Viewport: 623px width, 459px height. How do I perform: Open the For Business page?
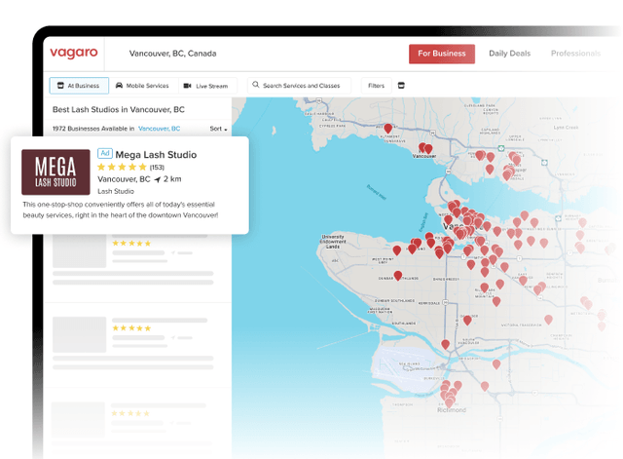click(x=441, y=54)
